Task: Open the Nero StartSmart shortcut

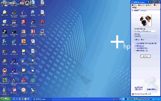Action: tap(5, 72)
